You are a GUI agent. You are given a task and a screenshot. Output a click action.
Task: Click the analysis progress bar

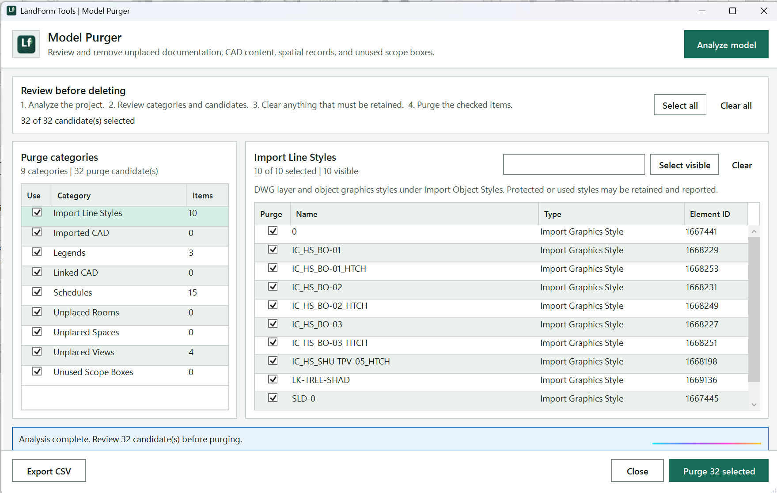[707, 443]
